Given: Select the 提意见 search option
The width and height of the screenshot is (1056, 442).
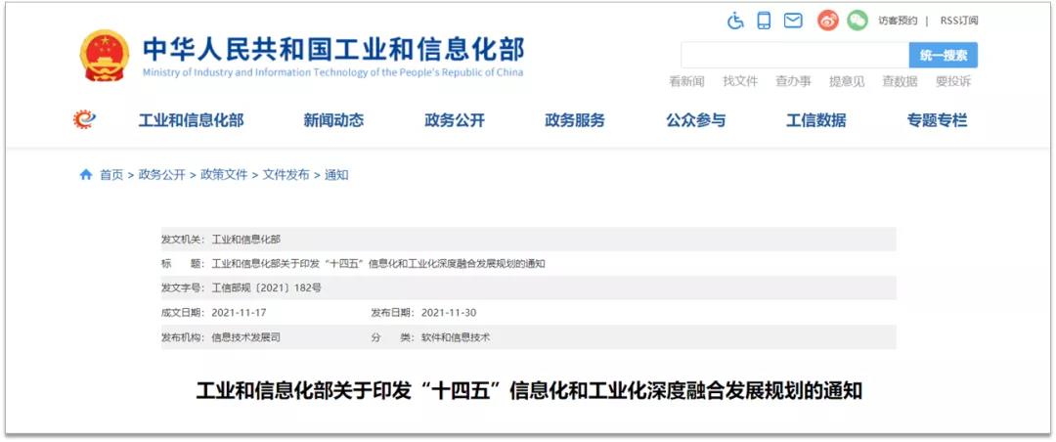Looking at the screenshot, I should tap(847, 81).
